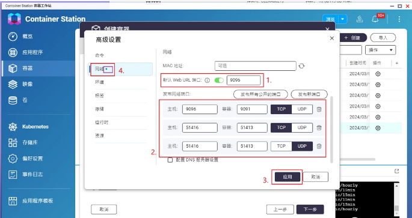Click 取消 in the advanced settings dialog
This screenshot has width=412, height=218.
(x=316, y=177)
